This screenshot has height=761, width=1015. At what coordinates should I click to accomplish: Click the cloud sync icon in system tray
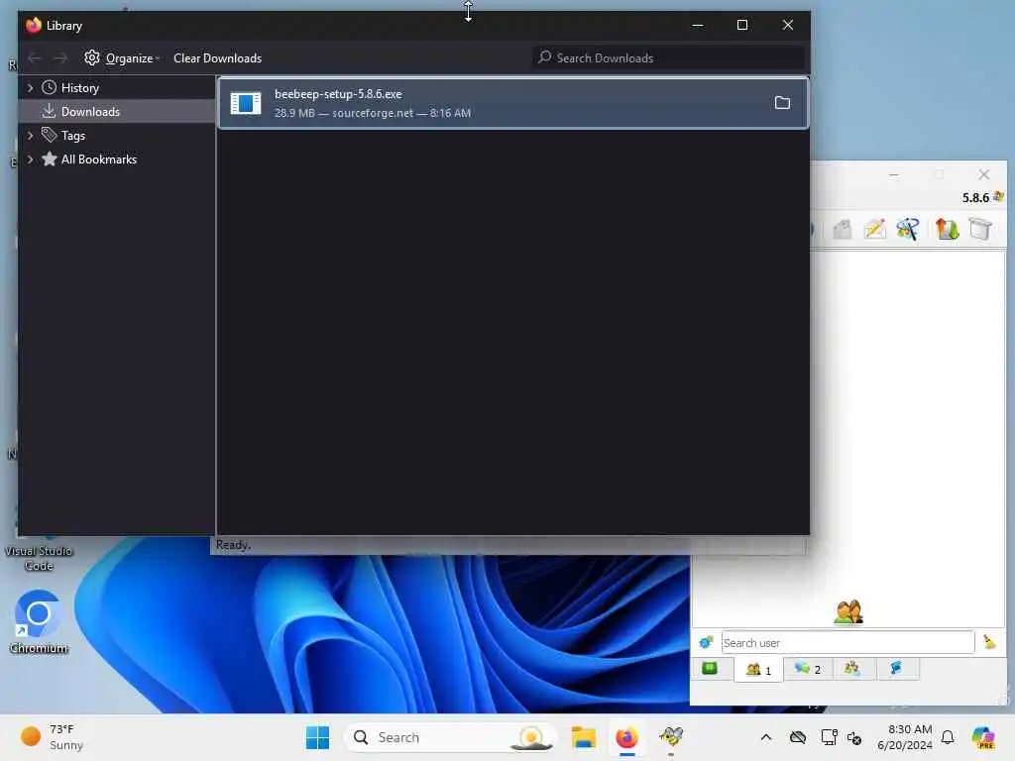tap(798, 737)
